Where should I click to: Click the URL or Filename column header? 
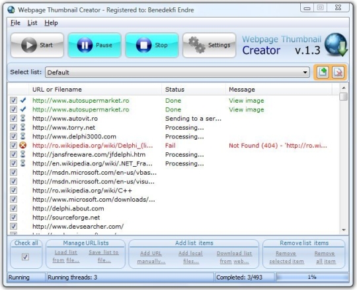coord(95,90)
